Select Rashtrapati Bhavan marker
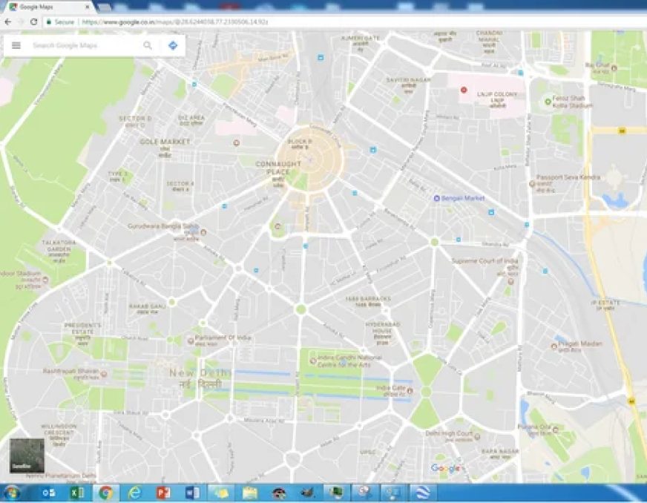 pos(104,374)
